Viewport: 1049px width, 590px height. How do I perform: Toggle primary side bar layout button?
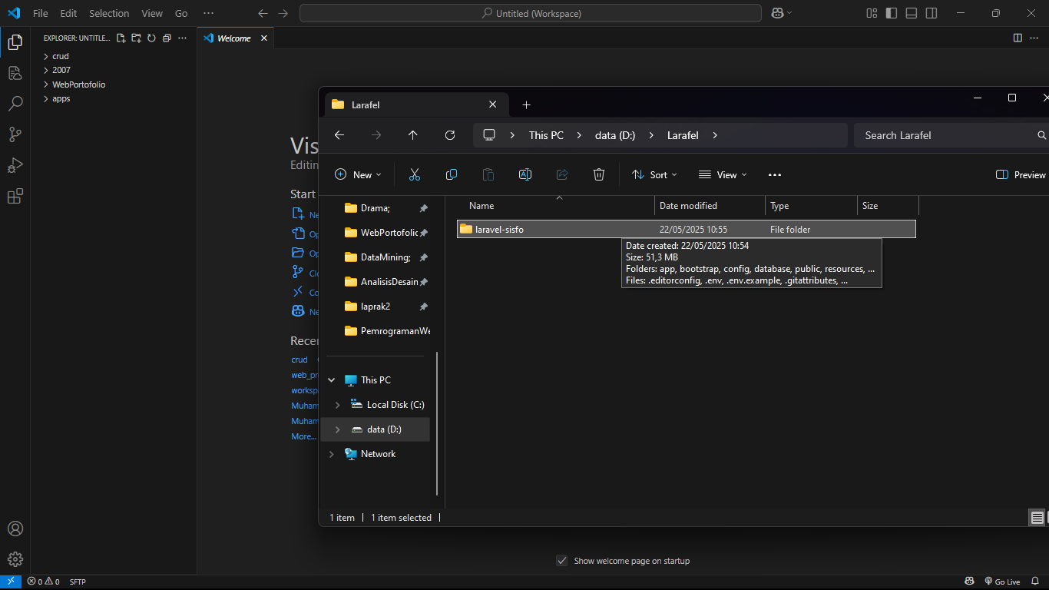click(x=891, y=13)
